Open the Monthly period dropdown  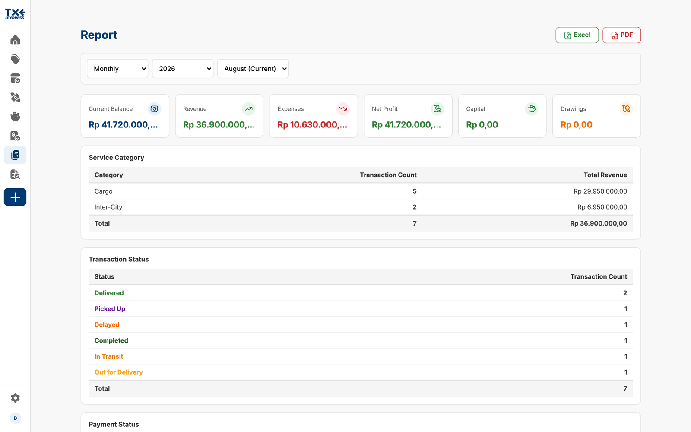(117, 69)
